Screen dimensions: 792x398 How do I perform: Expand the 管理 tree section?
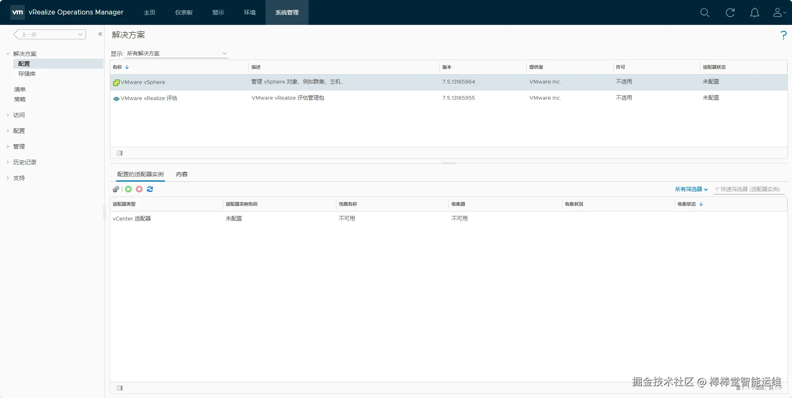pos(8,146)
